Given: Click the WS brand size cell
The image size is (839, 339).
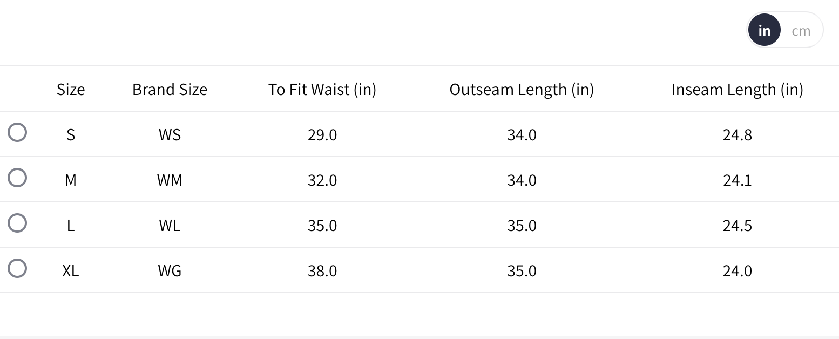Looking at the screenshot, I should click(170, 134).
